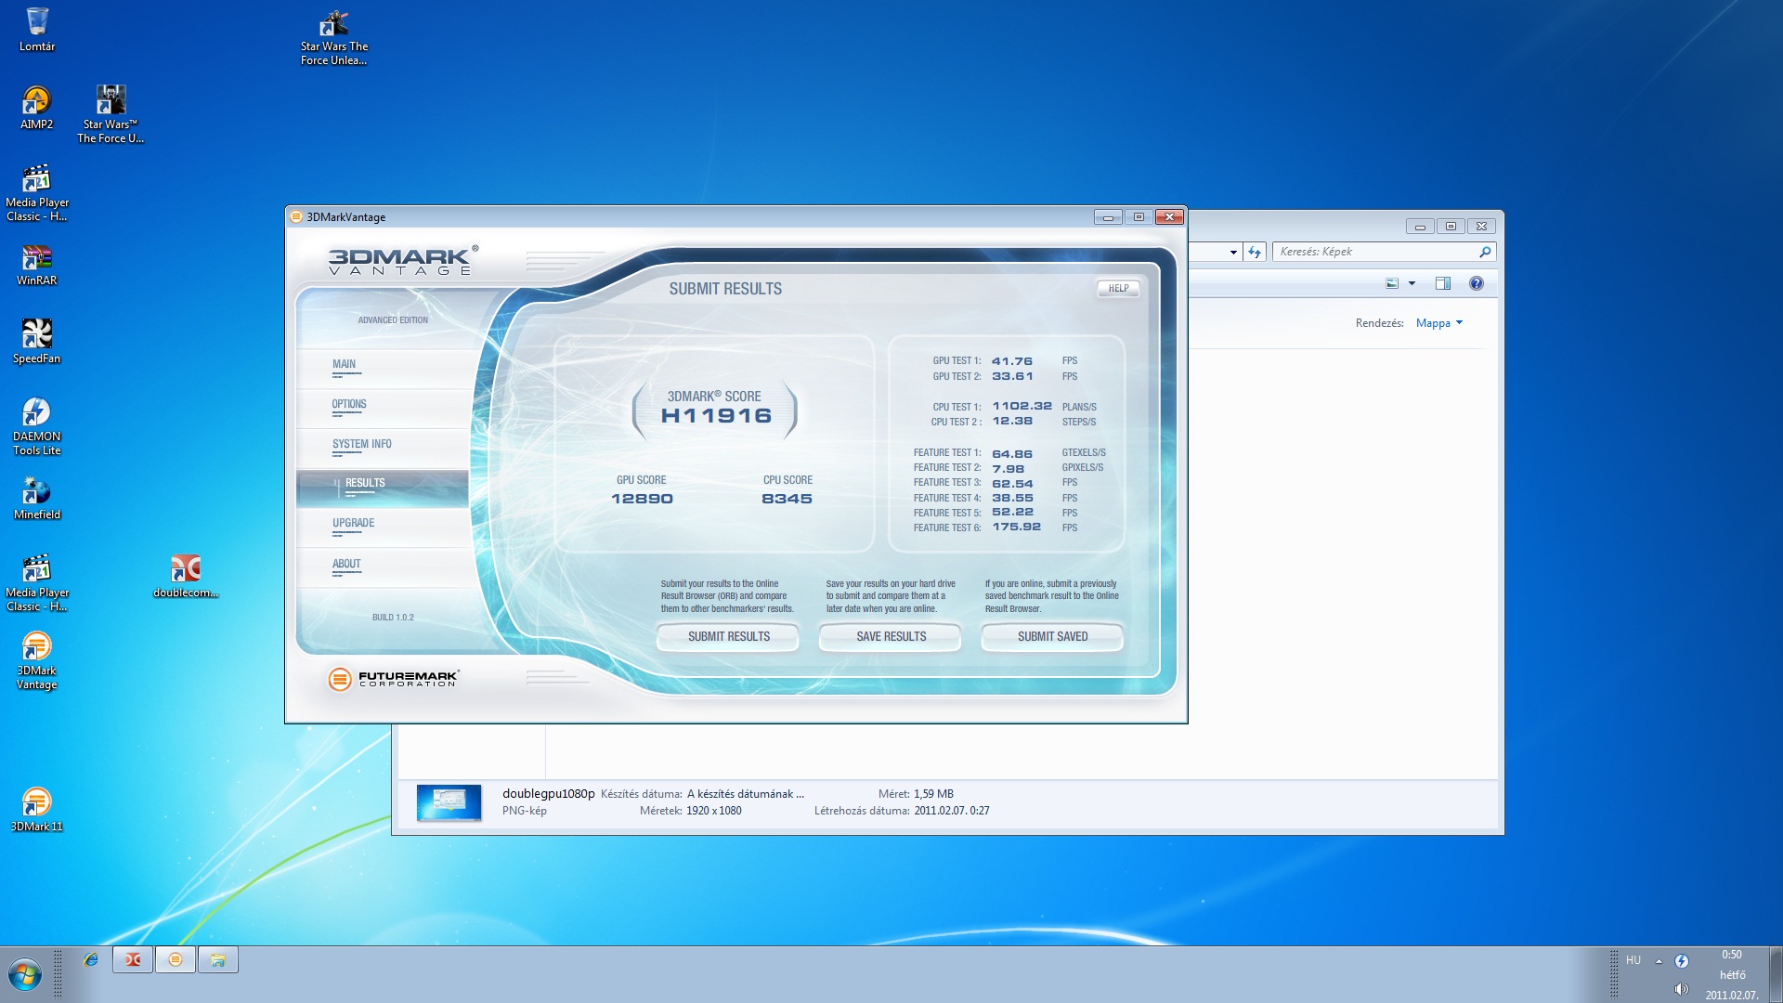Toggle the Explorer preview pane icon
Image resolution: width=1783 pixels, height=1003 pixels.
tap(1442, 283)
